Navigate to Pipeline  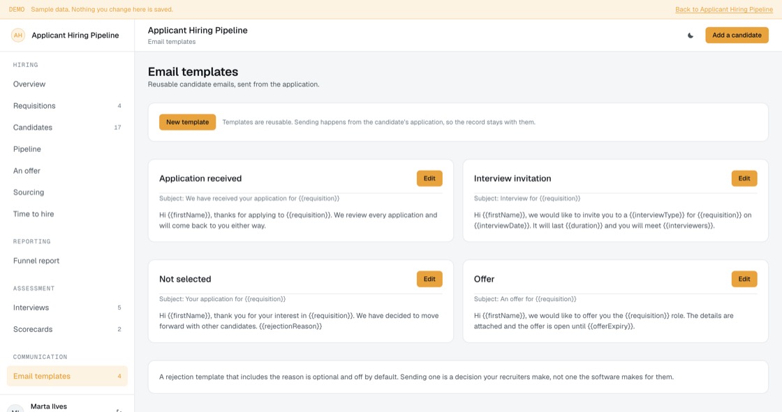[67, 149]
